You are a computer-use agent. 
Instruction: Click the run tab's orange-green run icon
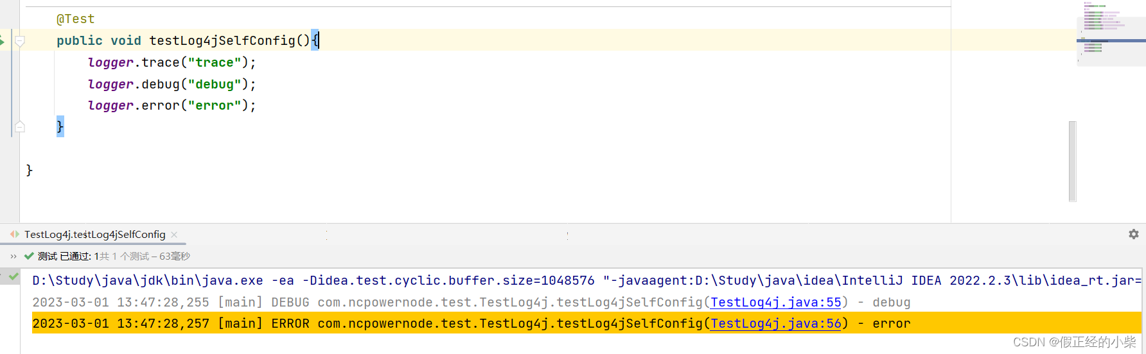[x=15, y=234]
